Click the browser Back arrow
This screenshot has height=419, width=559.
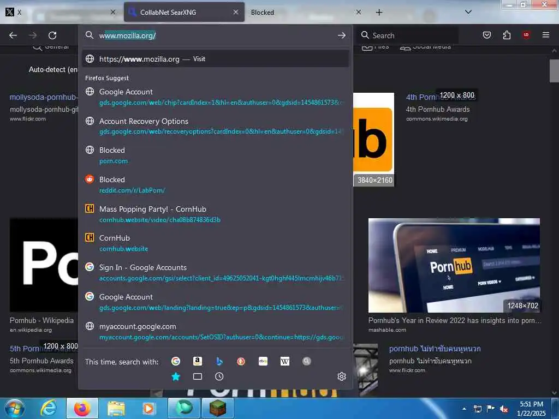(13, 35)
